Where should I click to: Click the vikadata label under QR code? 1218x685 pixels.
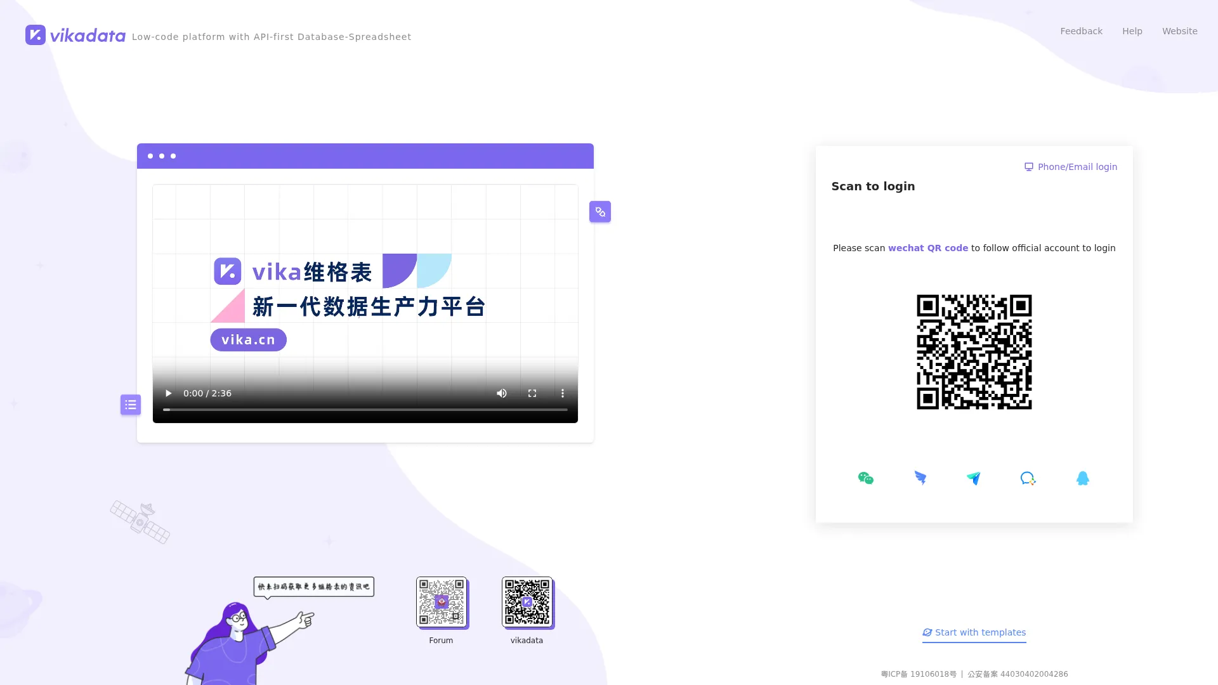point(527,641)
